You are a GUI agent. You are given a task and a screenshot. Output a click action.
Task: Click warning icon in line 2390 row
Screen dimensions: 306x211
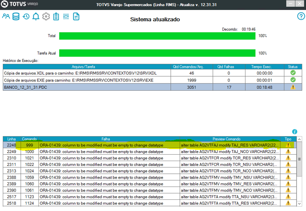point(288,190)
